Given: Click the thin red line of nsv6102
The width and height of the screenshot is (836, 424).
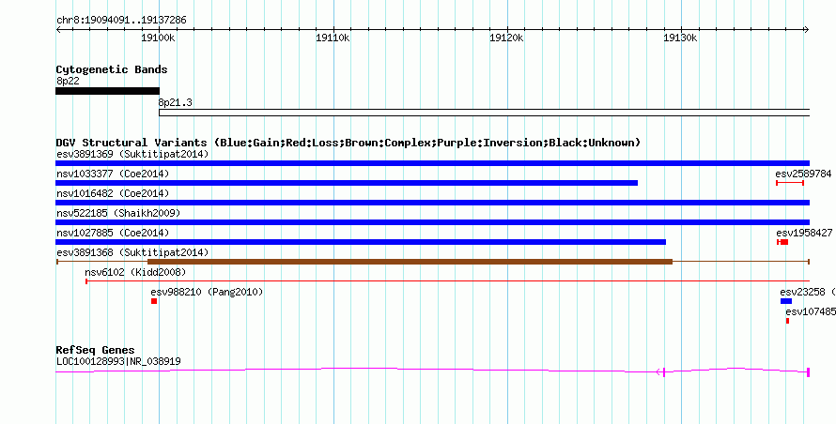Looking at the screenshot, I should 448,281.
